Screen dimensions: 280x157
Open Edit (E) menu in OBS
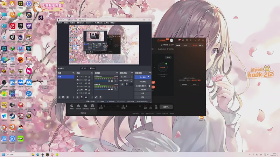click(66, 23)
